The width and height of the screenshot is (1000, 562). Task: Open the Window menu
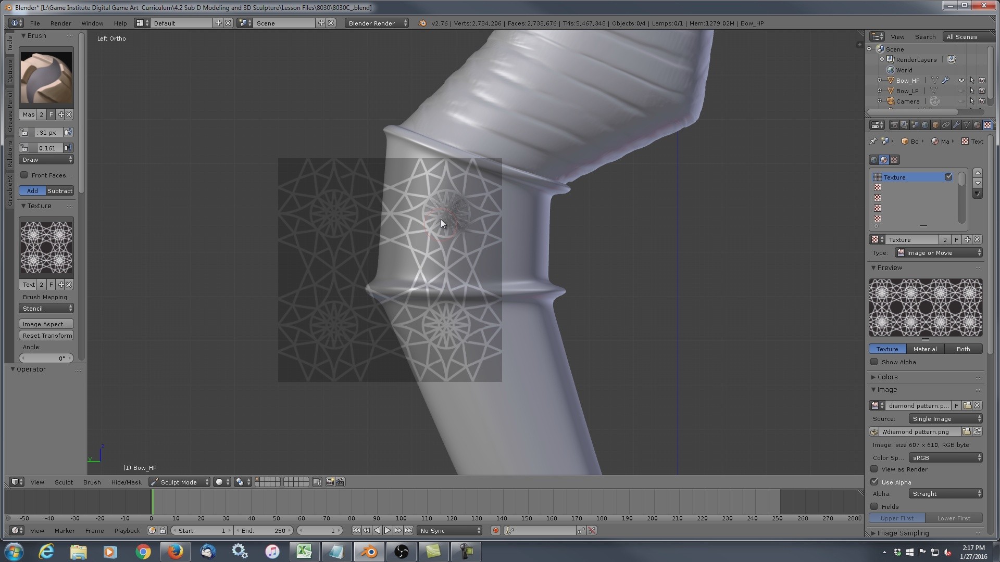point(92,23)
